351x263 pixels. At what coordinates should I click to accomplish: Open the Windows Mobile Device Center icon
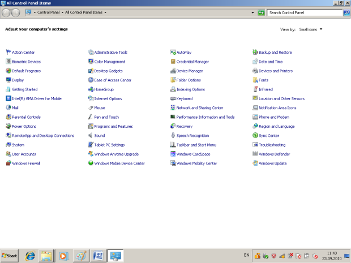pos(91,163)
